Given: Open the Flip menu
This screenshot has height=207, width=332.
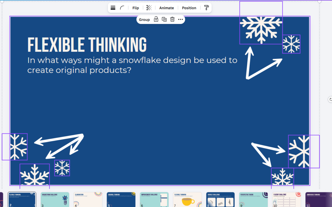Looking at the screenshot, I should (136, 8).
